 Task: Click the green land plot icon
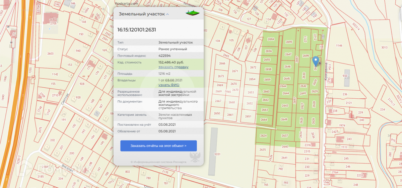[192, 13]
